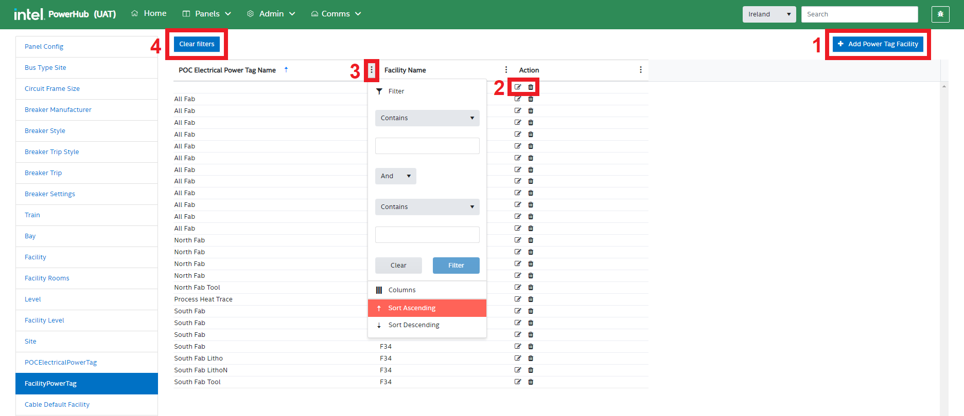Image resolution: width=964 pixels, height=416 pixels.
Task: Open the And logic operator dropdown
Action: (x=395, y=176)
